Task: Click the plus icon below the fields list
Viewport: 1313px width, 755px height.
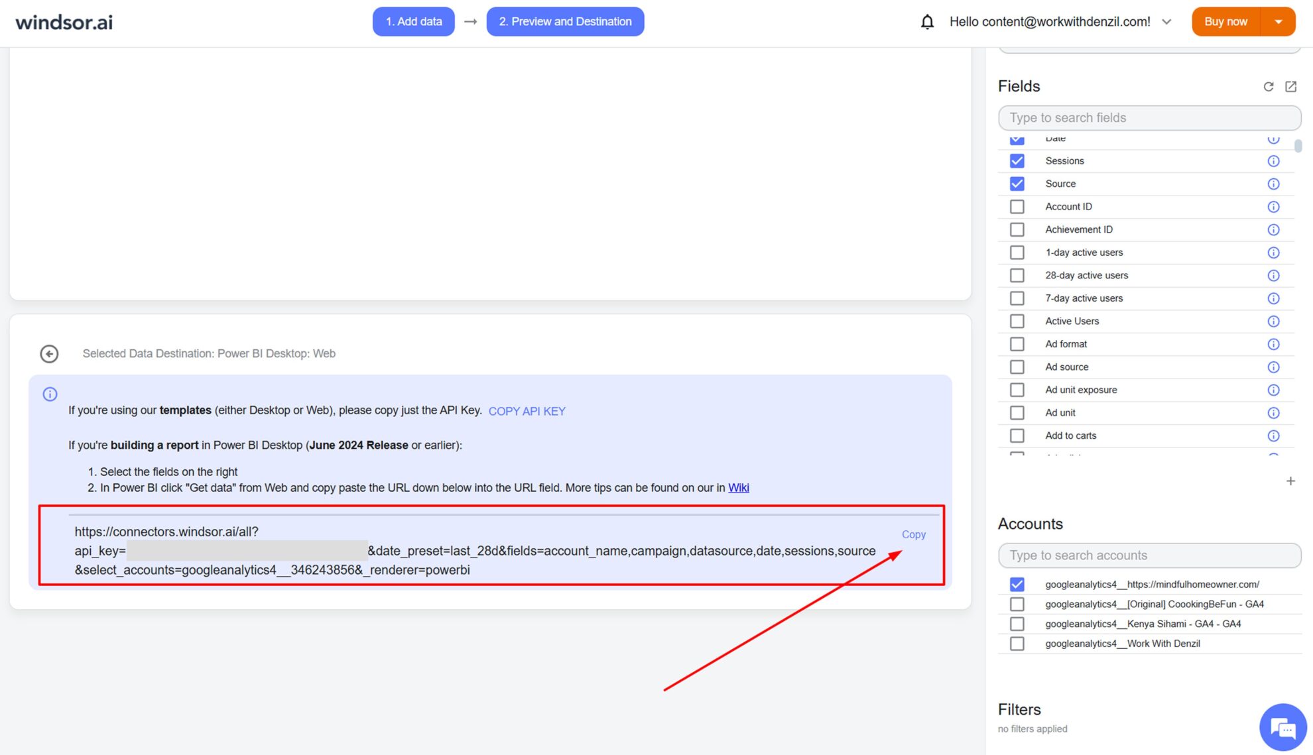Action: coord(1290,481)
